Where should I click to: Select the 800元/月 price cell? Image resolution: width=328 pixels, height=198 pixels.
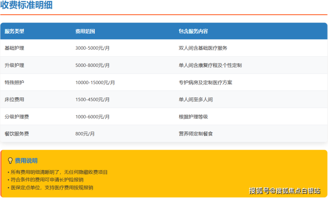[x=85, y=134]
